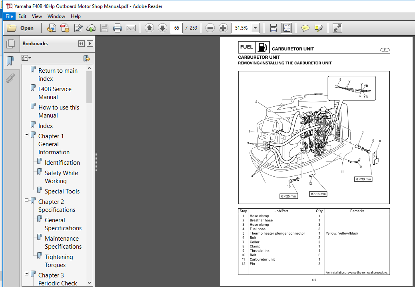
Task: Click the cloud upload icon
Action: 91,28
